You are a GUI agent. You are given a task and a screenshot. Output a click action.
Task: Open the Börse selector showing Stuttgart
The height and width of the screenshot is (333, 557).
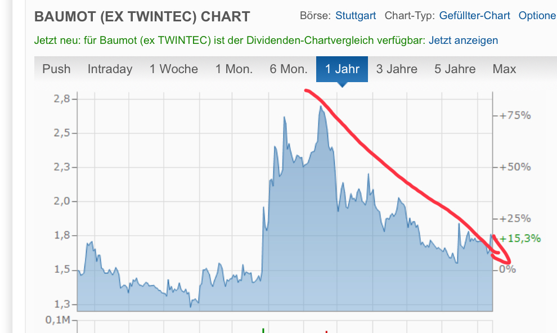point(356,16)
